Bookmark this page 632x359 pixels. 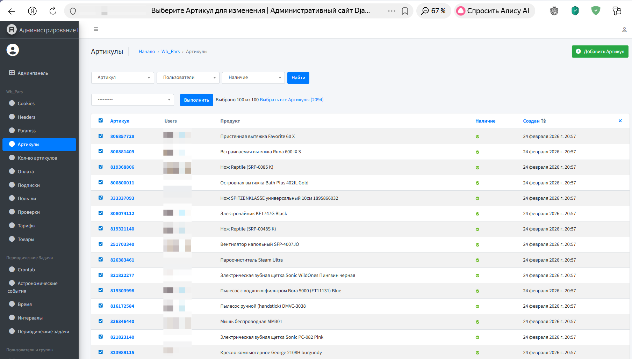(405, 11)
